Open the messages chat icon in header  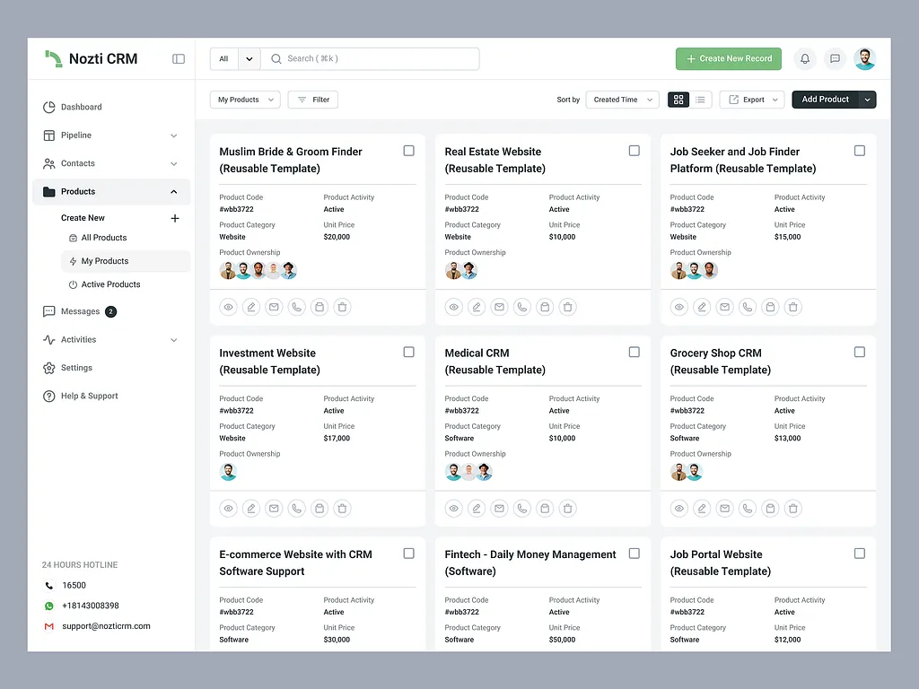(835, 58)
